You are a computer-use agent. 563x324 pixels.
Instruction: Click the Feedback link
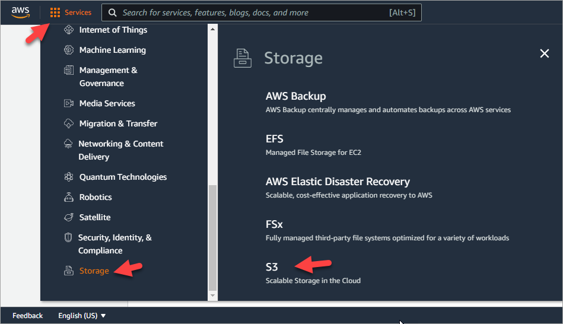point(28,316)
